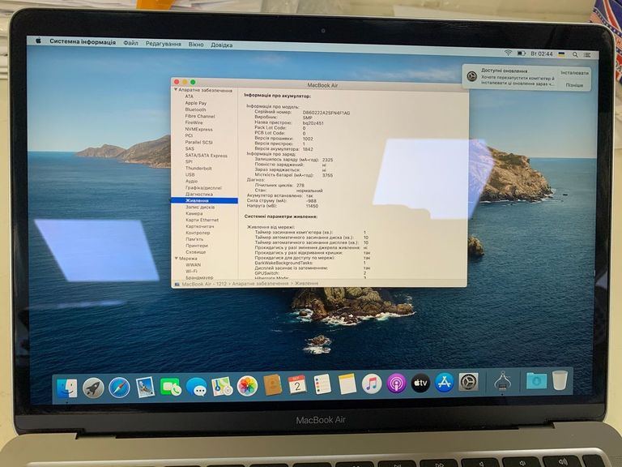Click the battery status icon in menu bar
This screenshot has height=467, width=622.
522,54
